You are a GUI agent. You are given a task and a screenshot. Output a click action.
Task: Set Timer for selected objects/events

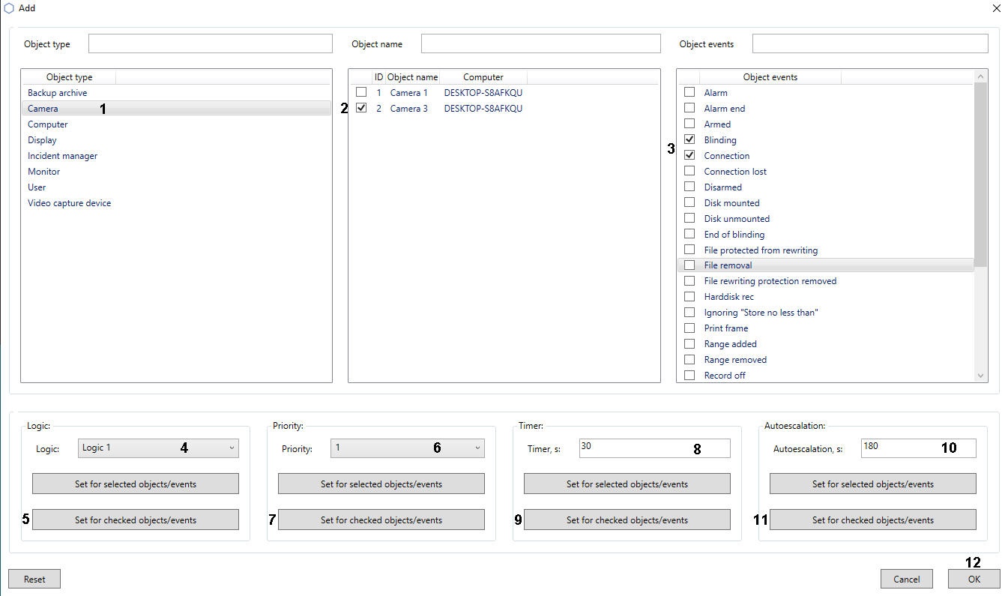click(627, 484)
